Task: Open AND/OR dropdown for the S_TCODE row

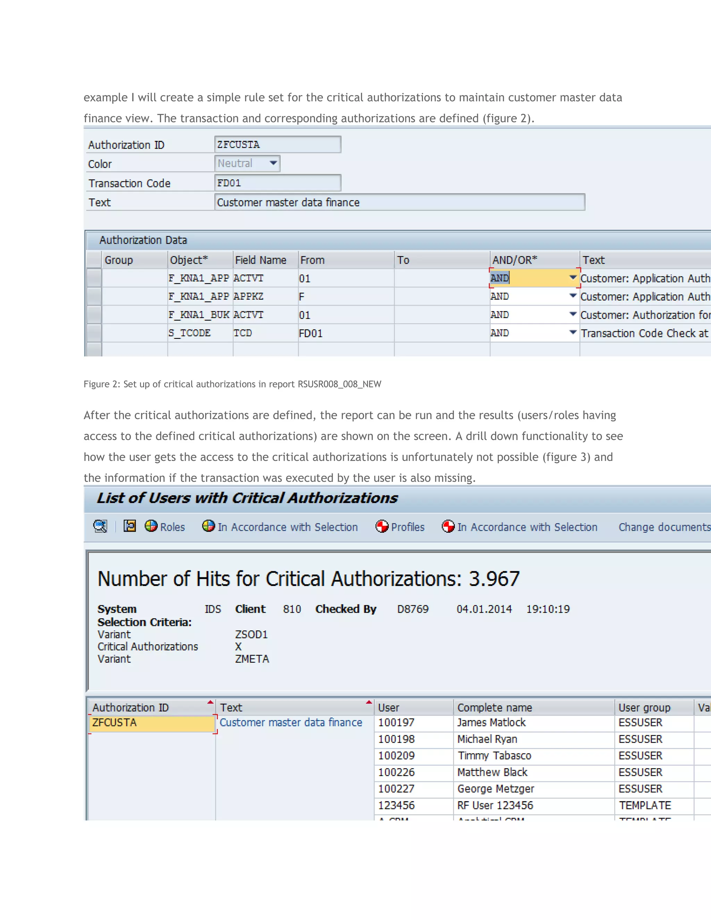Action: 572,333
